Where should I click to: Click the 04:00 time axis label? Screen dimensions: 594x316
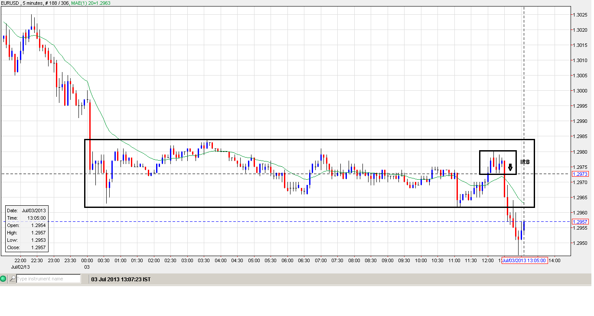click(x=221, y=260)
